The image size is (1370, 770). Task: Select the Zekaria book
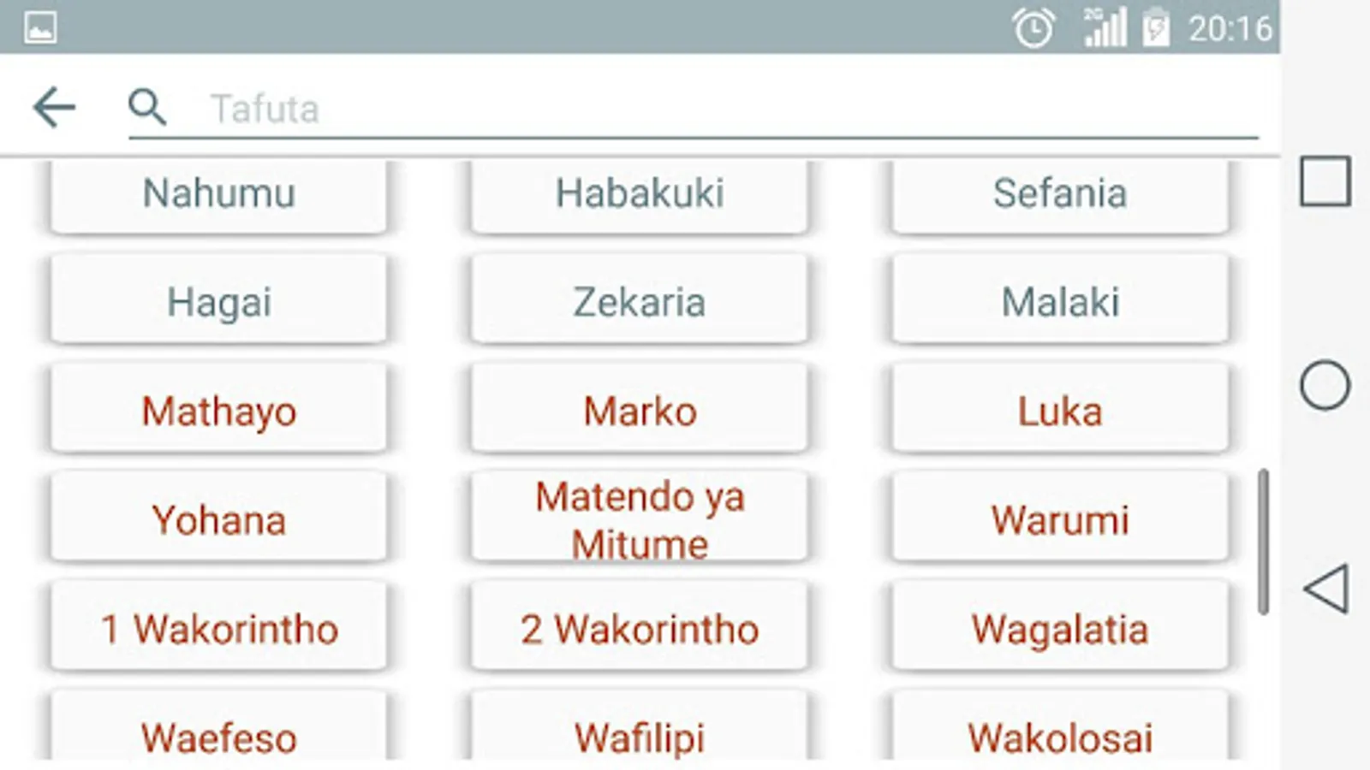pos(640,302)
